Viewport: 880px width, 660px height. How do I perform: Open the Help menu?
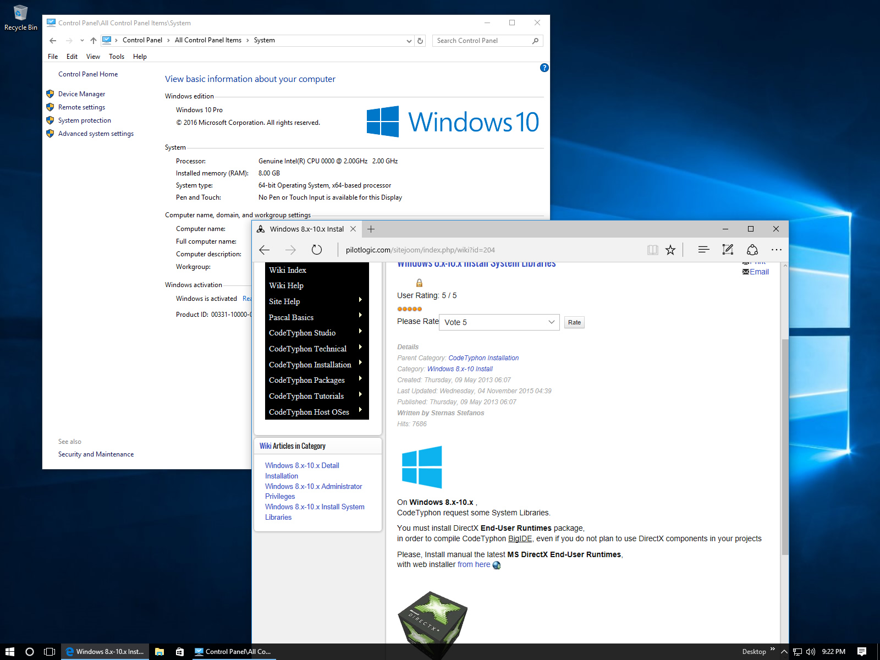(x=140, y=57)
